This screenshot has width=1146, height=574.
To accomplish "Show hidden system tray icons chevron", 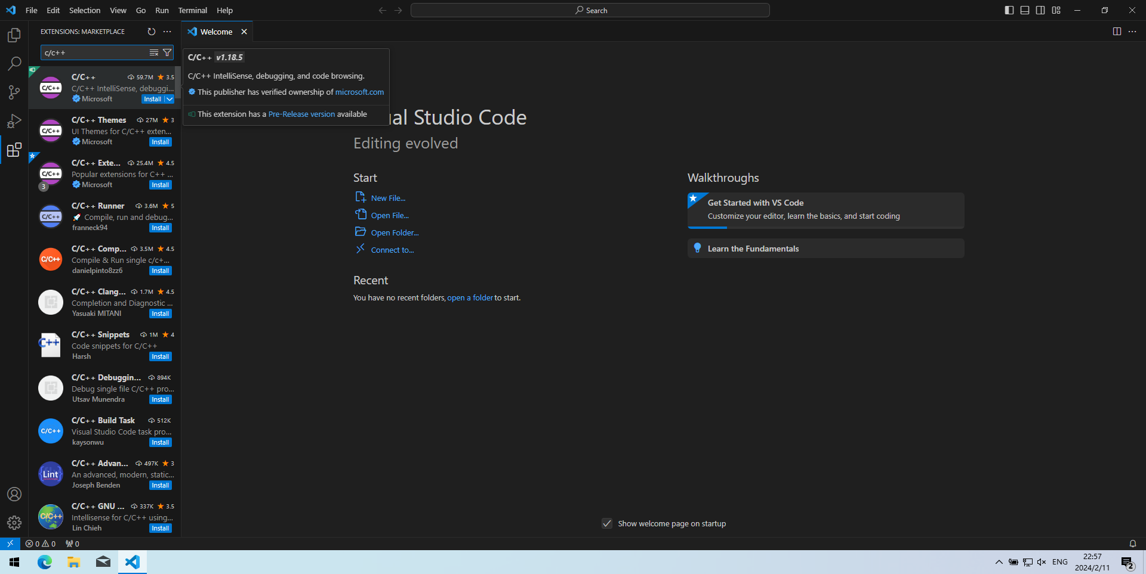I will (x=999, y=562).
